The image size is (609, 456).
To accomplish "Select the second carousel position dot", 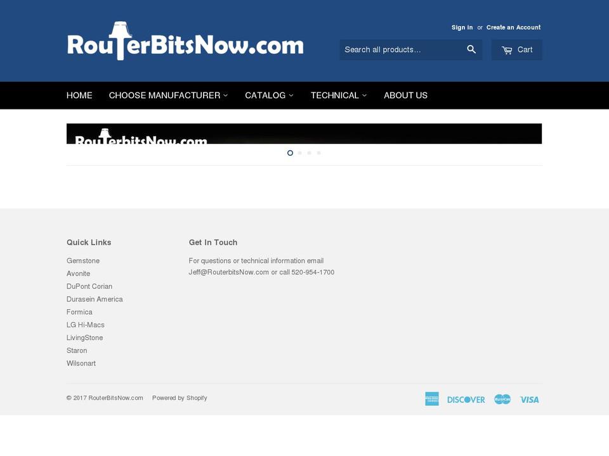I will [x=299, y=153].
